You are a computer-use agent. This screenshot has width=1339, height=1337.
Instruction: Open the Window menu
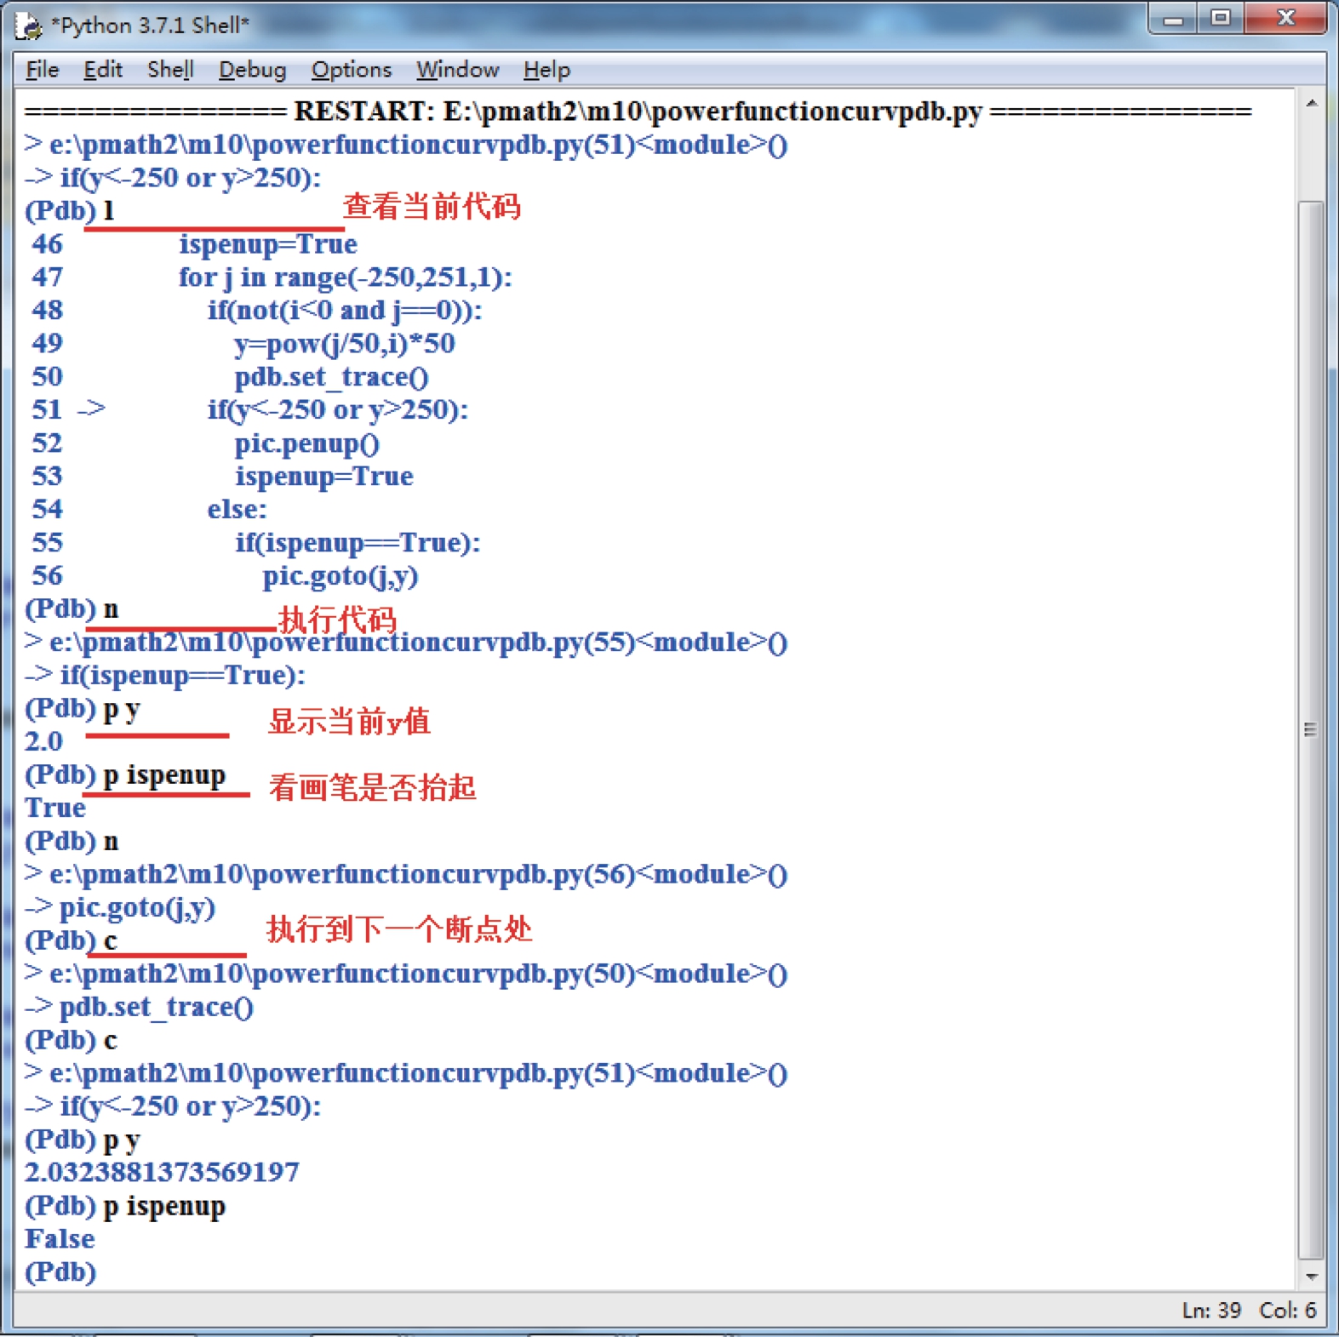pos(457,70)
